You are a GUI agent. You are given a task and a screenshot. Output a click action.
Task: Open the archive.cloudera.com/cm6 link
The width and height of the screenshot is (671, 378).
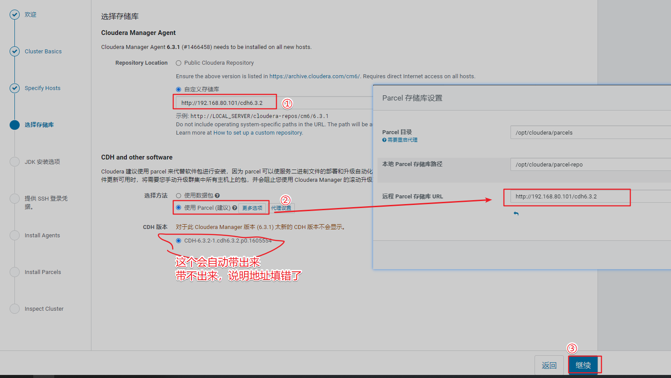tap(315, 76)
